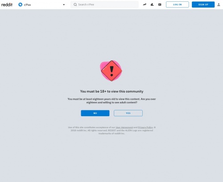Viewport: 223px width, 182px height.
Task: Expand the community dropdown caret arrow
Action: pyautogui.click(x=64, y=5)
